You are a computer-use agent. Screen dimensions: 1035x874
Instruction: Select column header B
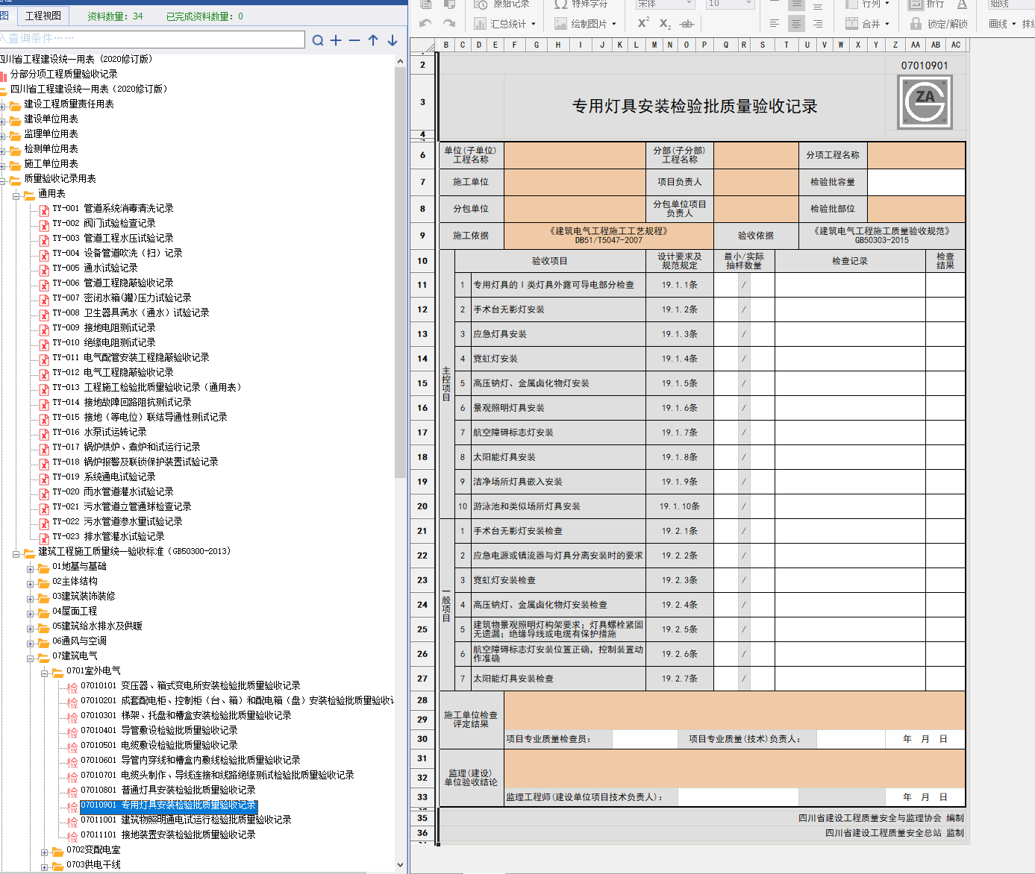[446, 45]
